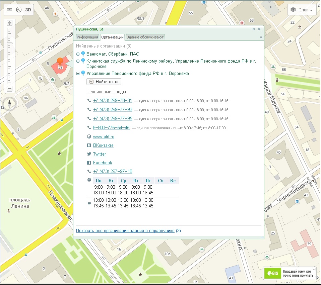The image size is (321, 285).
Task: Click the bus stop icon on Пушкинская street
Action: (x=41, y=53)
